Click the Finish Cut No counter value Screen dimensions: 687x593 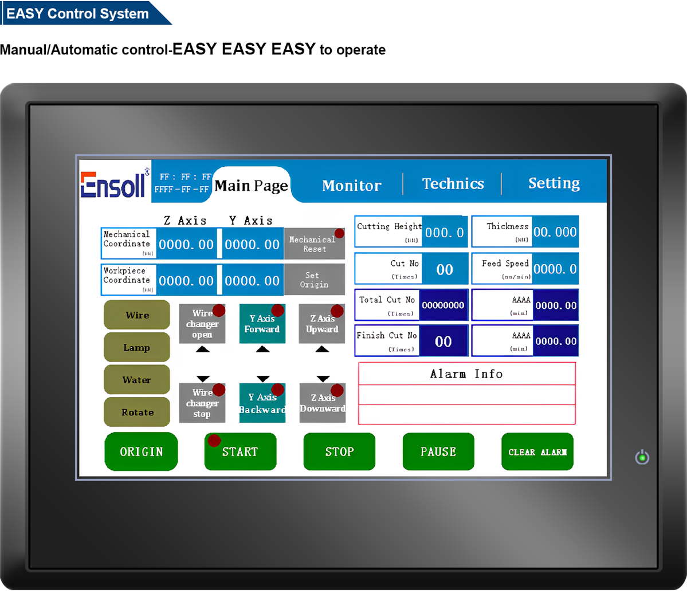(443, 341)
